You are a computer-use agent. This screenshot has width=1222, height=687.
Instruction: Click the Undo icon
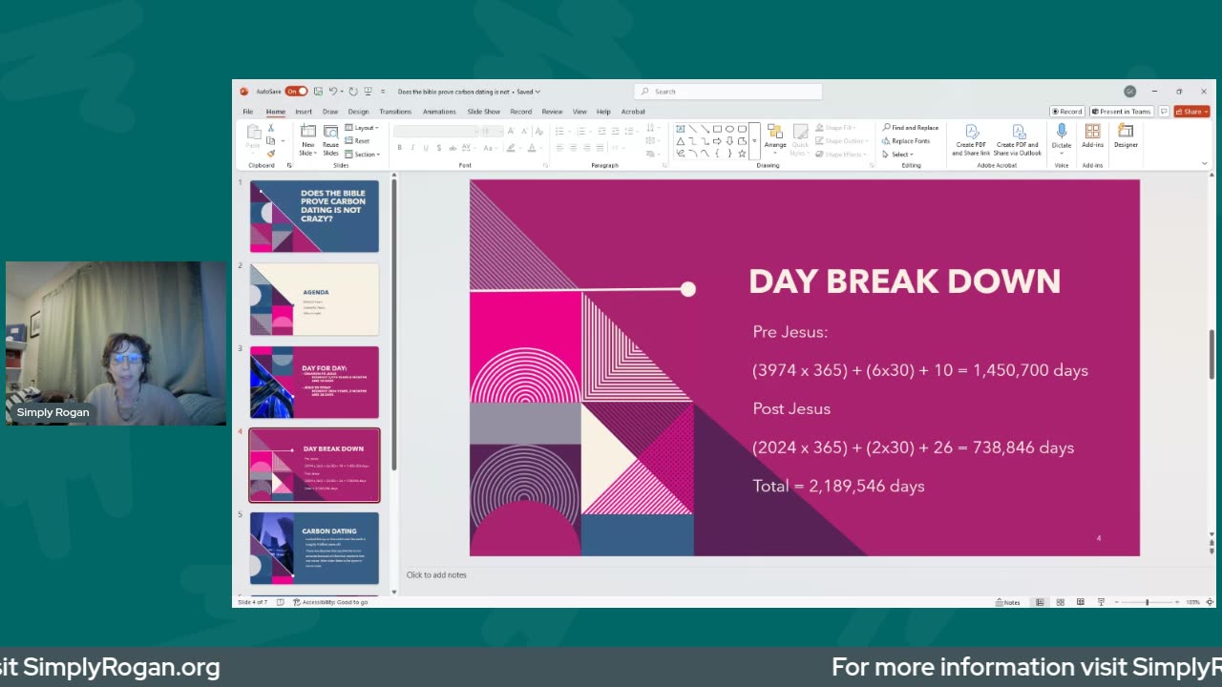[333, 92]
